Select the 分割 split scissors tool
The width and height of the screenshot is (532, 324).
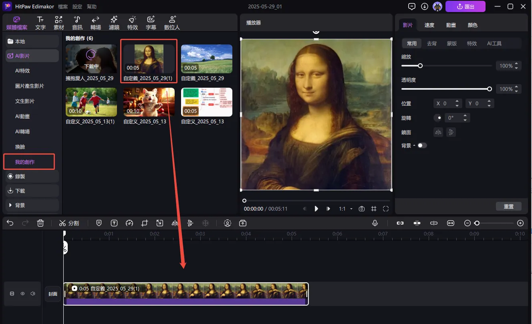[69, 223]
